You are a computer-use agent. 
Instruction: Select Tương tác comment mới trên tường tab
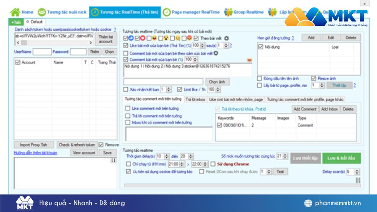tap(153, 99)
